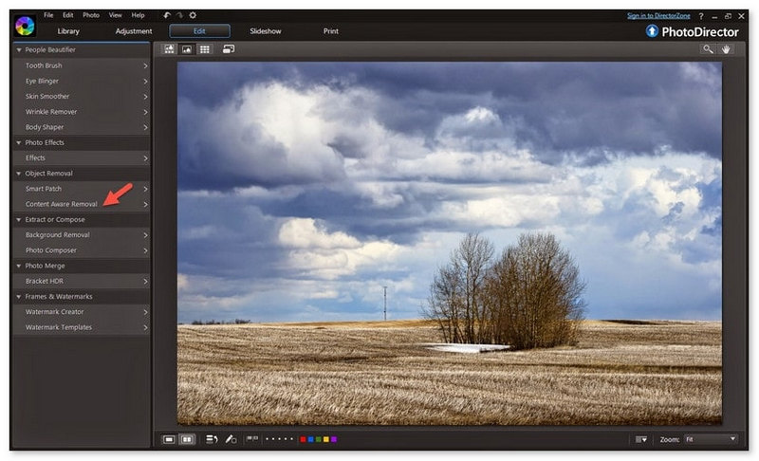Switch to grid thumbnail browser view
759x461 pixels.
pos(205,49)
